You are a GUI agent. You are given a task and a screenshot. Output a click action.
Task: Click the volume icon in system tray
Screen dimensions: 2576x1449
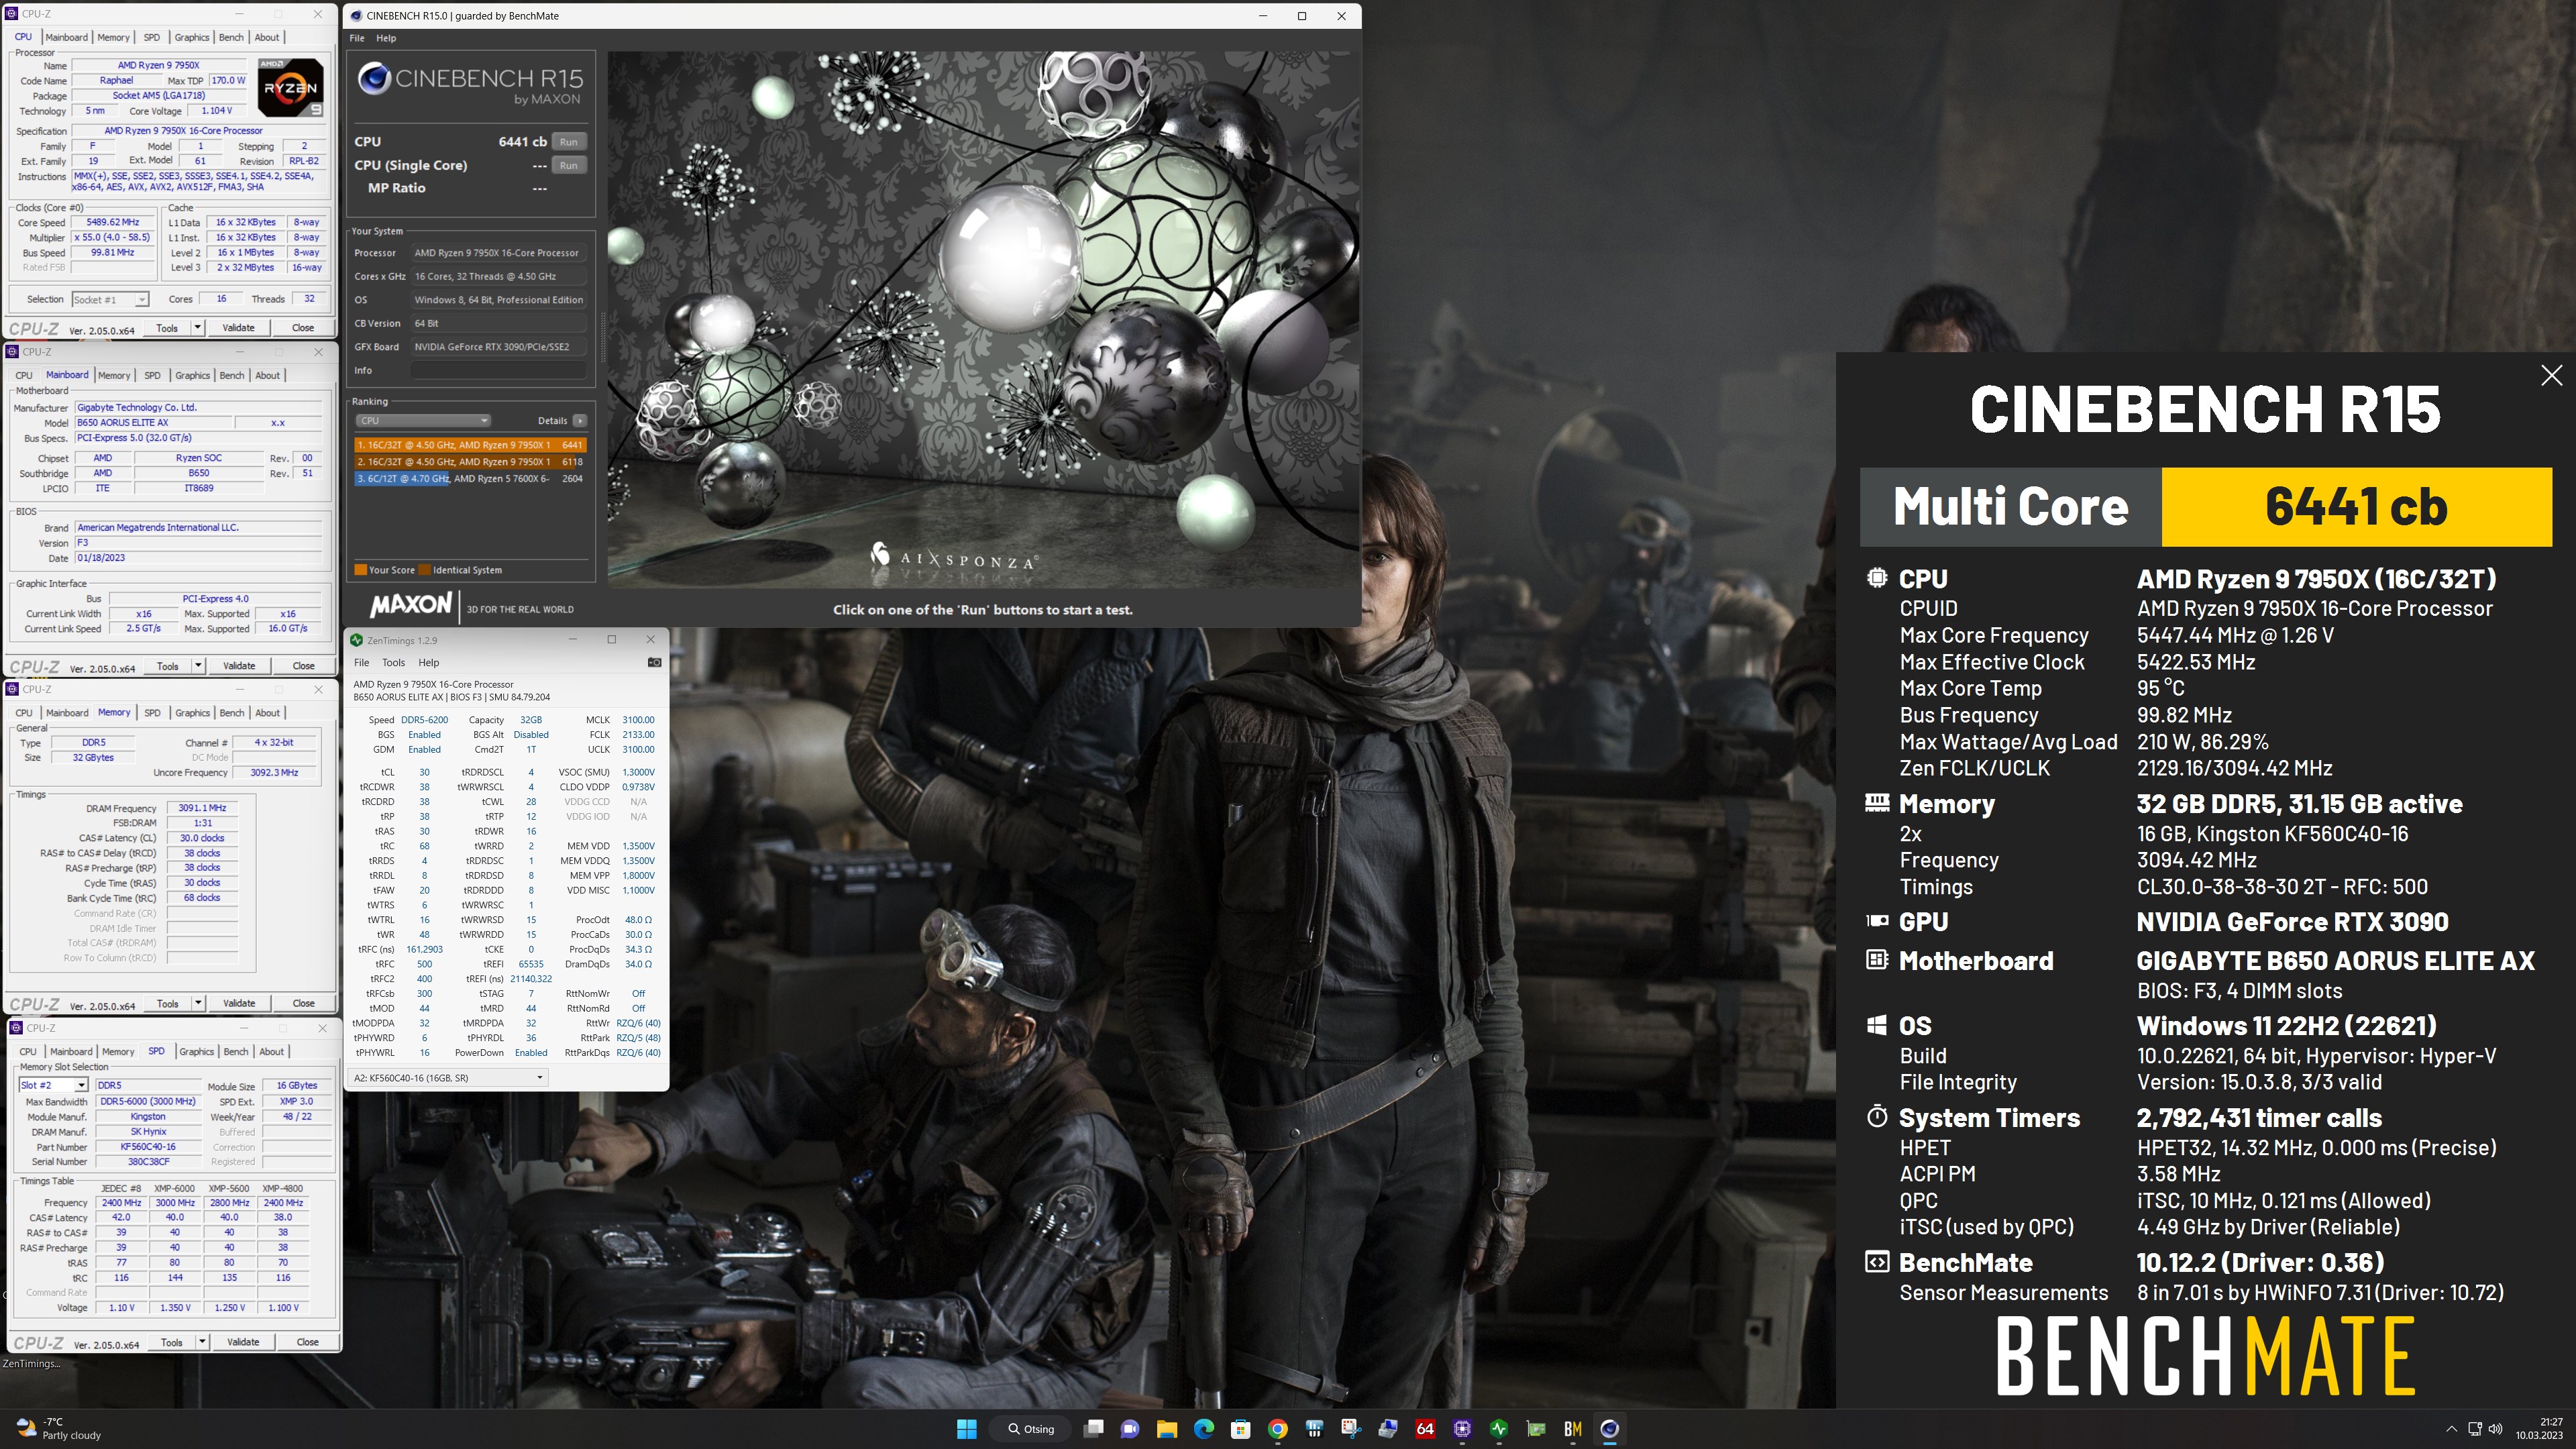(2495, 1429)
